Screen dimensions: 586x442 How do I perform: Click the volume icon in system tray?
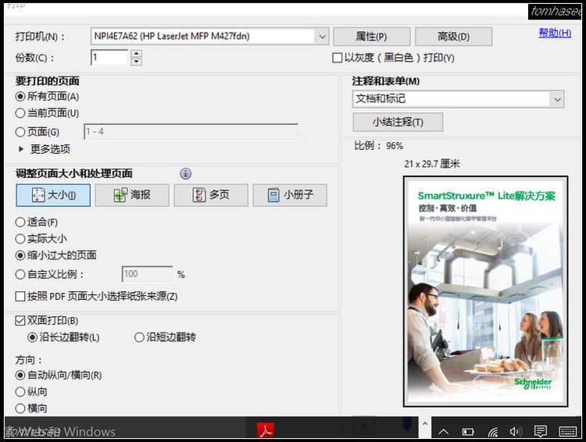(x=515, y=431)
